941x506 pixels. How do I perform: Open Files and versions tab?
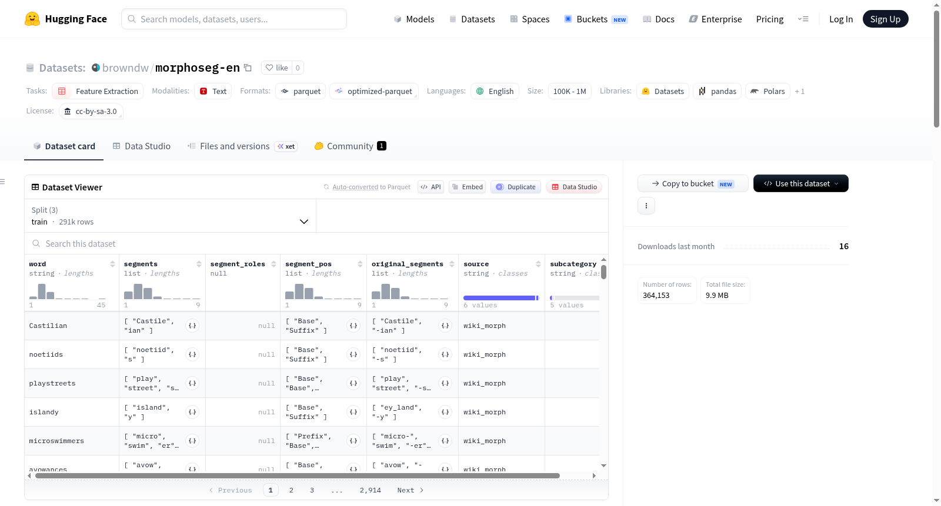click(x=242, y=146)
